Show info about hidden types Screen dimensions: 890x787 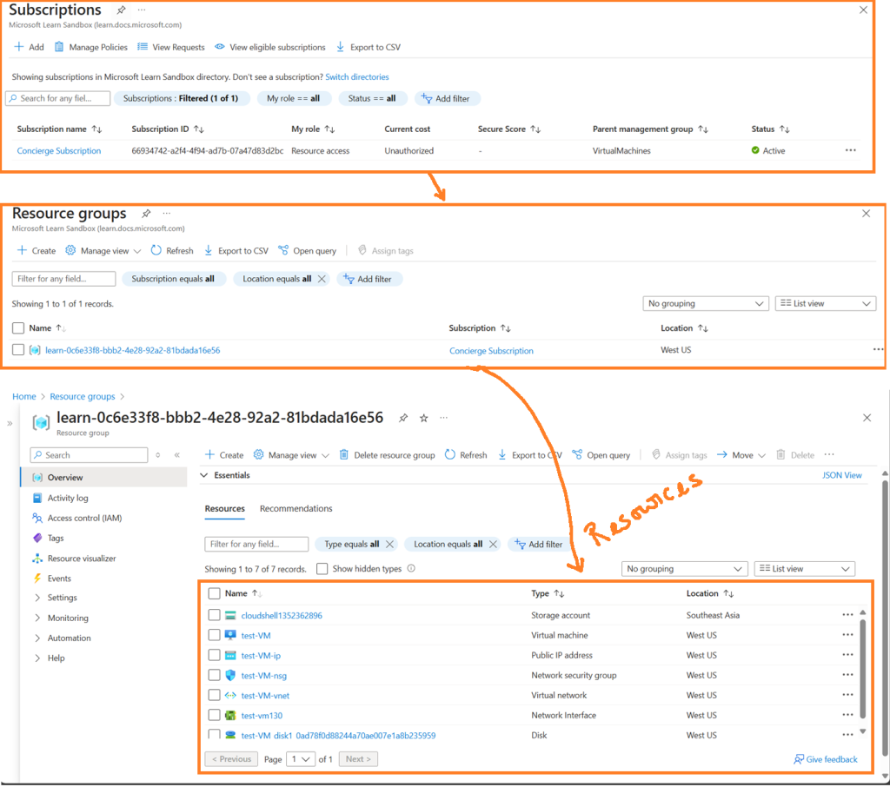(411, 569)
